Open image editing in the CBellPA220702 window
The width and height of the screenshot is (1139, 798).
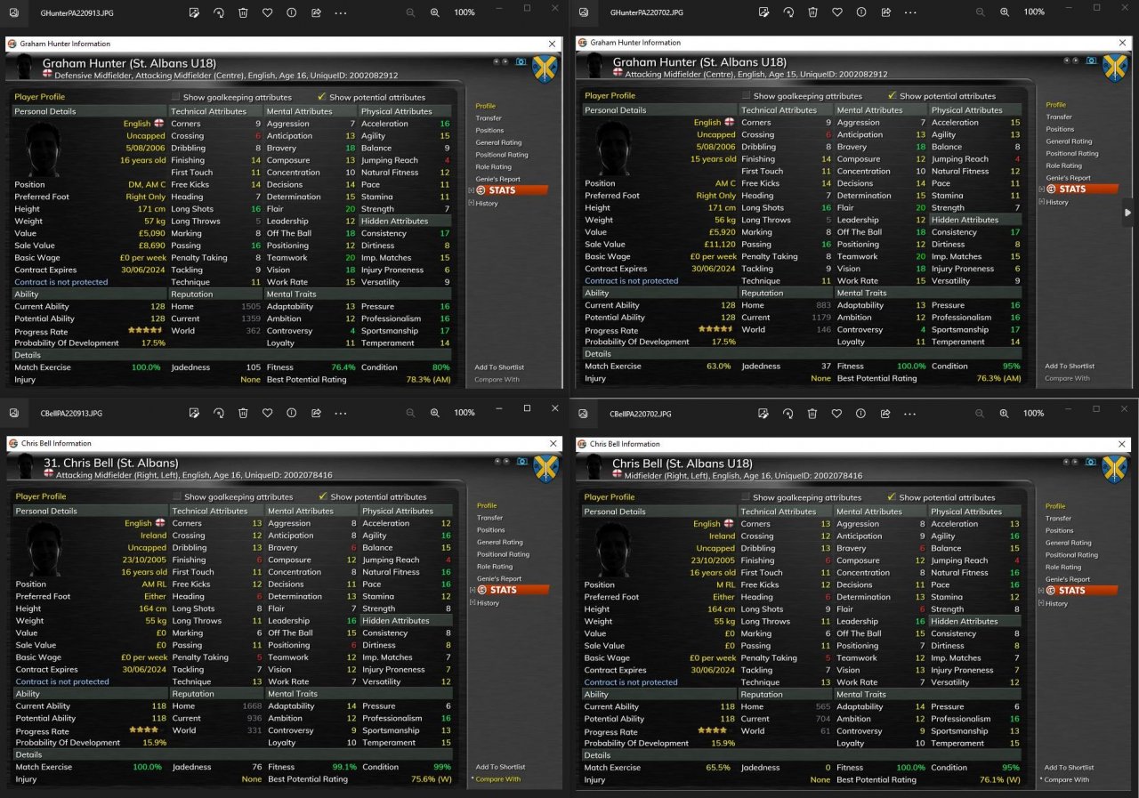pyautogui.click(x=763, y=414)
